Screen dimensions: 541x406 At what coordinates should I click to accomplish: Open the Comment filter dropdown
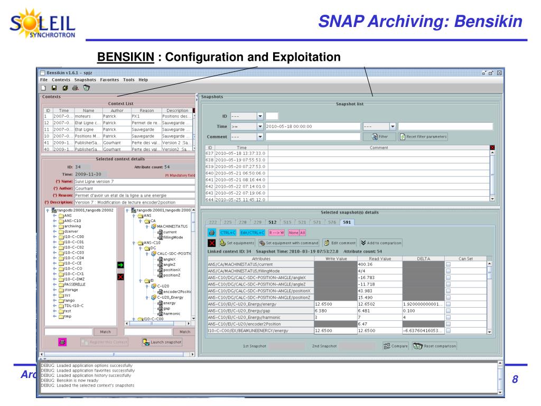[260, 137]
